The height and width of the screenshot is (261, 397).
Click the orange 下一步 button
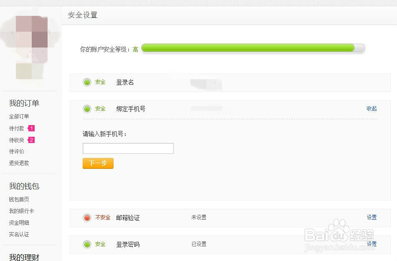(98, 163)
